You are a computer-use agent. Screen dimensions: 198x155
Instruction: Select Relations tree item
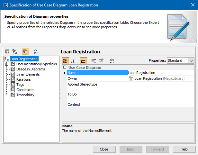point(23,79)
